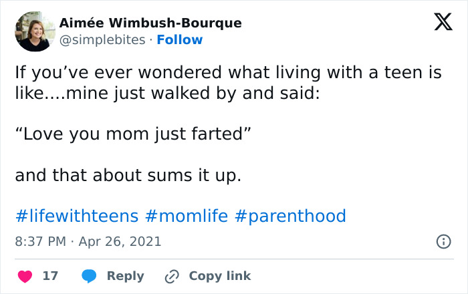The image size is (468, 294).
Task: Click the Aimée Wimbush-Bourque display name
Action: (x=150, y=23)
